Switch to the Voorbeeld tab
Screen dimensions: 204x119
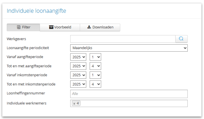coord(60,27)
